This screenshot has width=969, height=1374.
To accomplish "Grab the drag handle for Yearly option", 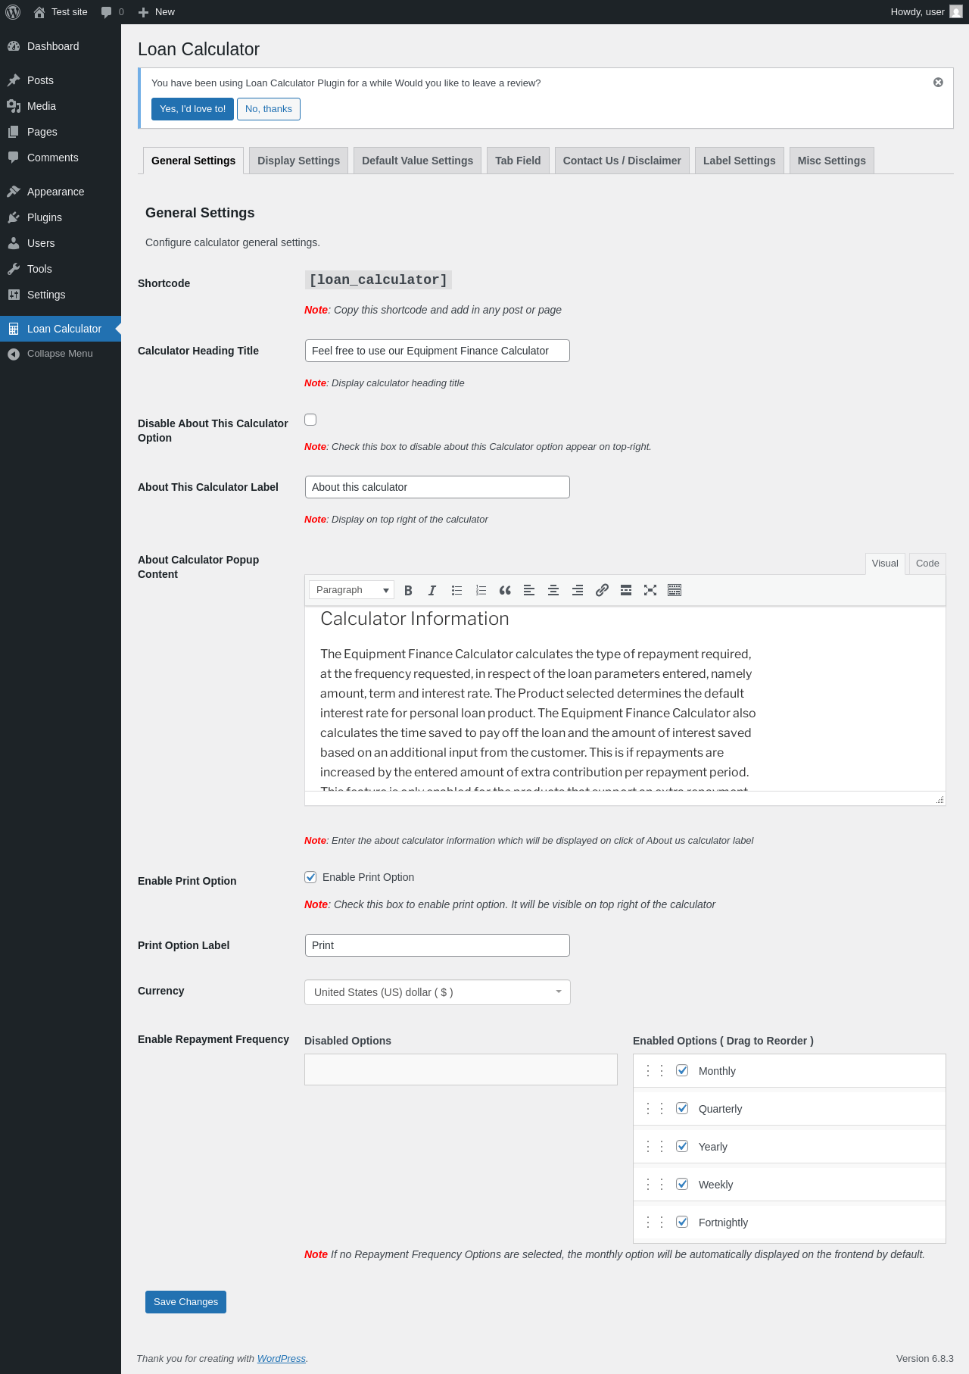I will pos(655,1146).
